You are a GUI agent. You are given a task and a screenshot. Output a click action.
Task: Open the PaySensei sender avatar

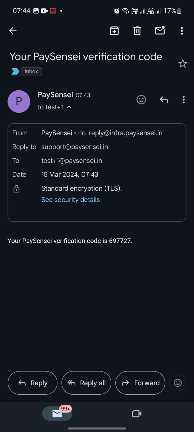click(19, 102)
